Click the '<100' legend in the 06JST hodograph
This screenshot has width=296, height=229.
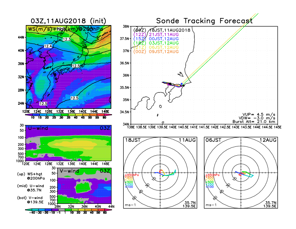pos(210,187)
